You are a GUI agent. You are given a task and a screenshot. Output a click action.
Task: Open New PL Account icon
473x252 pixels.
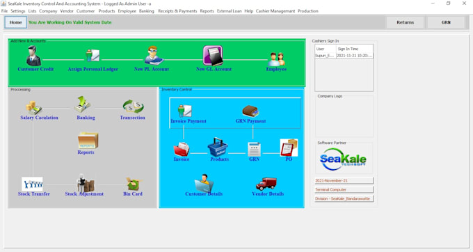tap(154, 56)
